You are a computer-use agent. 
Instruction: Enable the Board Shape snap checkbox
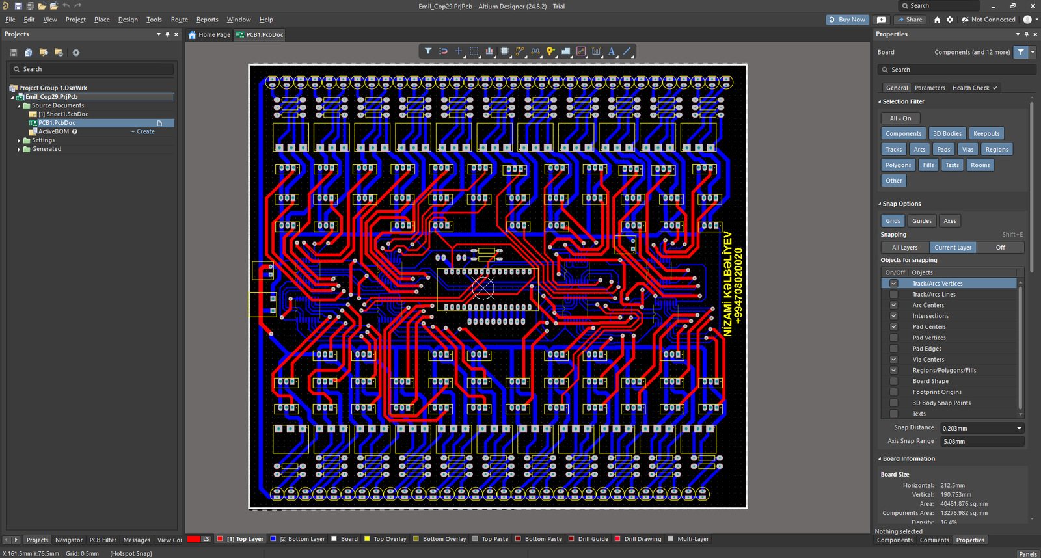pos(894,381)
